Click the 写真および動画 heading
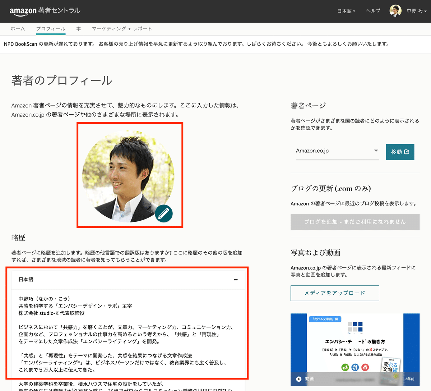Viewport: 431px width, 391px height. pyautogui.click(x=315, y=253)
